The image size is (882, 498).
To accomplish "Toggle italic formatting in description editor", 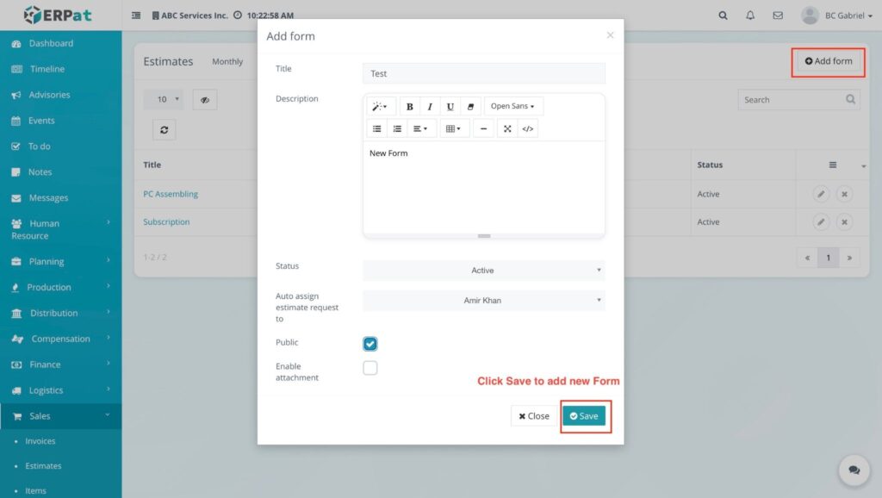I will [430, 106].
